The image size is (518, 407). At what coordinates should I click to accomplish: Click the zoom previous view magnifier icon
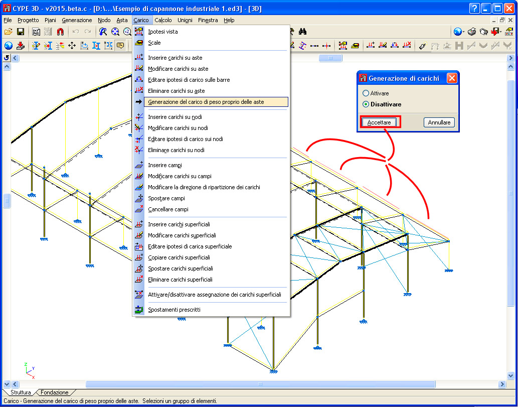(x=103, y=32)
